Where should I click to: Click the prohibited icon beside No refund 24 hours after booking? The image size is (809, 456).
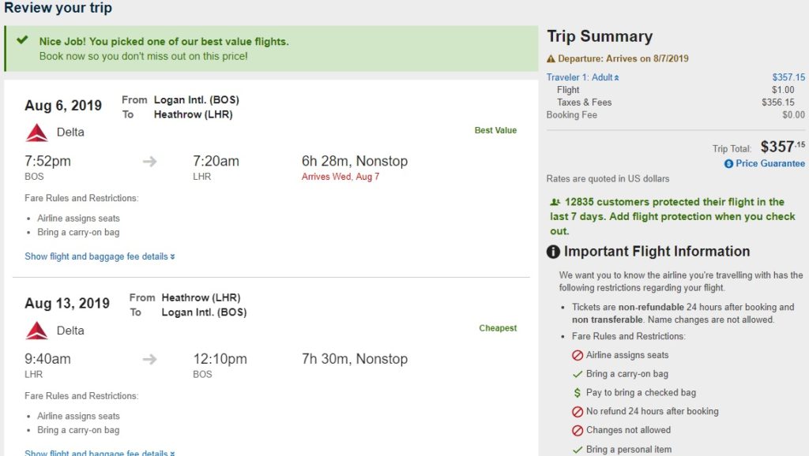578,412
